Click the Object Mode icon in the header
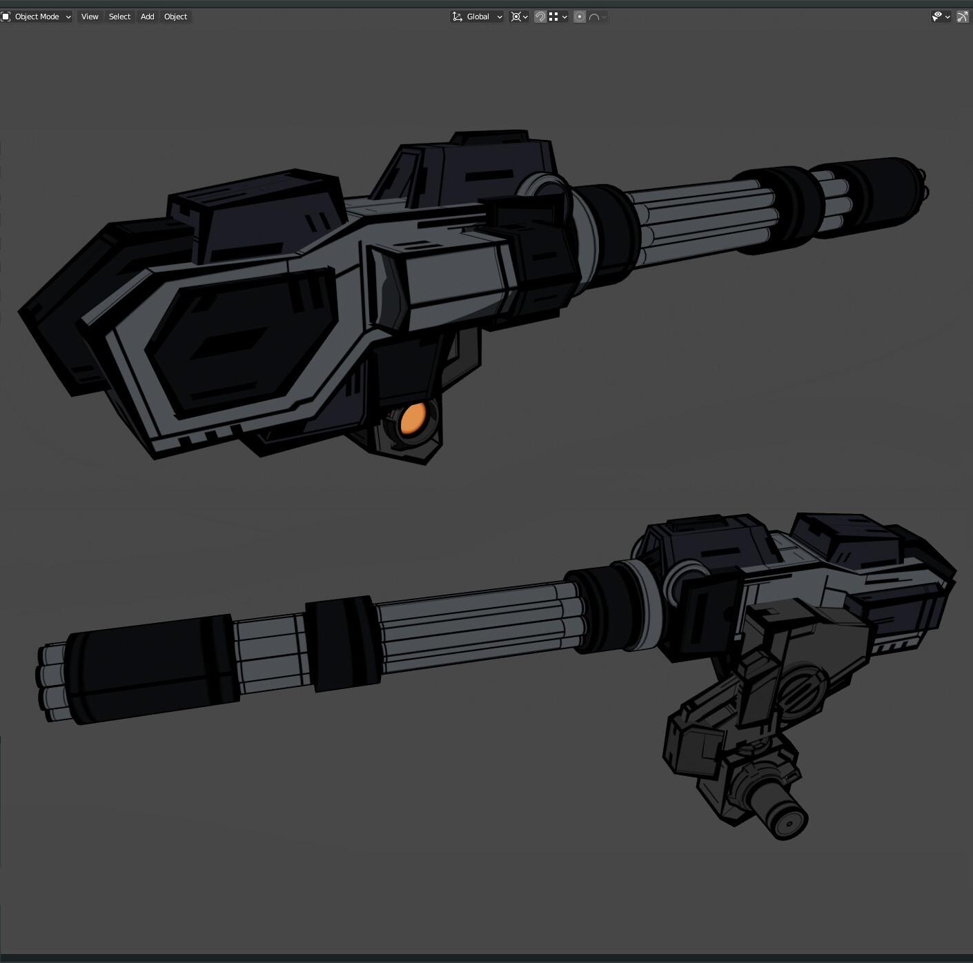This screenshot has width=973, height=963. point(6,16)
